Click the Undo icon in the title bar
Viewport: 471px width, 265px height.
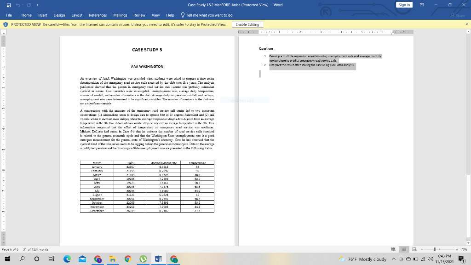tap(18, 5)
